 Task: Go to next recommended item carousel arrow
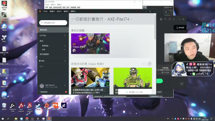[150, 64]
